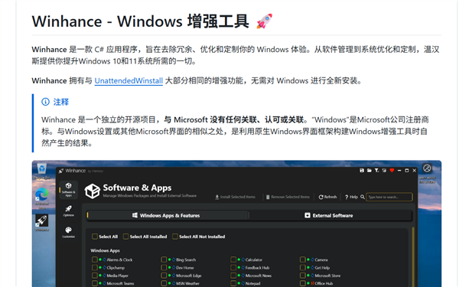The width and height of the screenshot is (459, 287).
Task: Click the Learn about this picture icon
Action: coord(427,168)
